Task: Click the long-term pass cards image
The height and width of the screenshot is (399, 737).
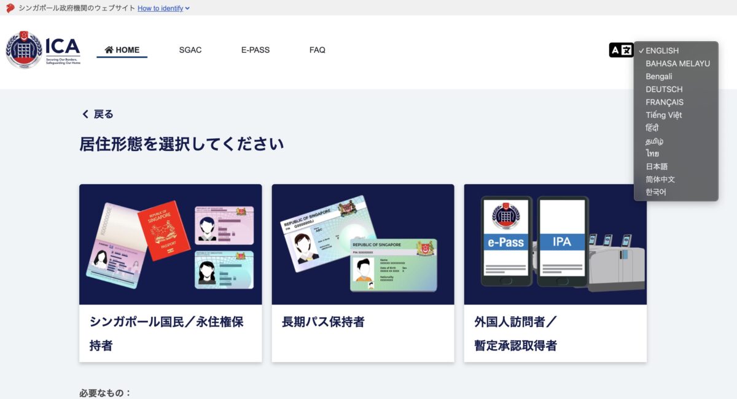Action: pyautogui.click(x=363, y=244)
